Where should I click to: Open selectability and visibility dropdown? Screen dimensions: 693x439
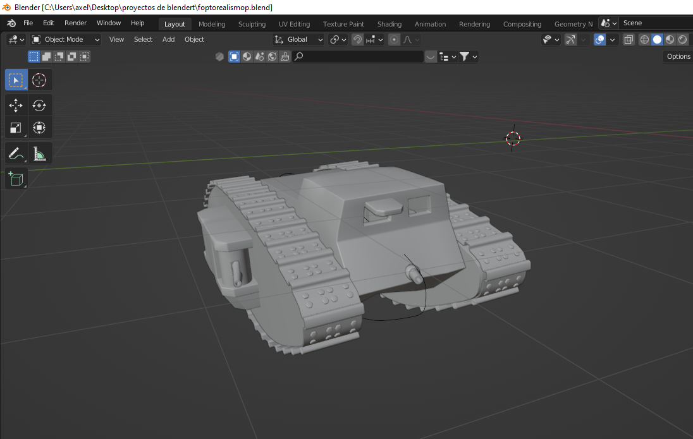pos(551,40)
